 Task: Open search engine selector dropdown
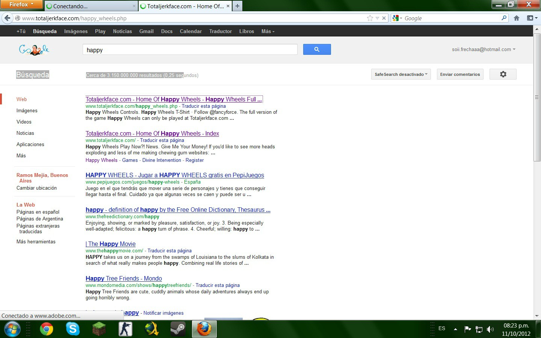point(397,18)
